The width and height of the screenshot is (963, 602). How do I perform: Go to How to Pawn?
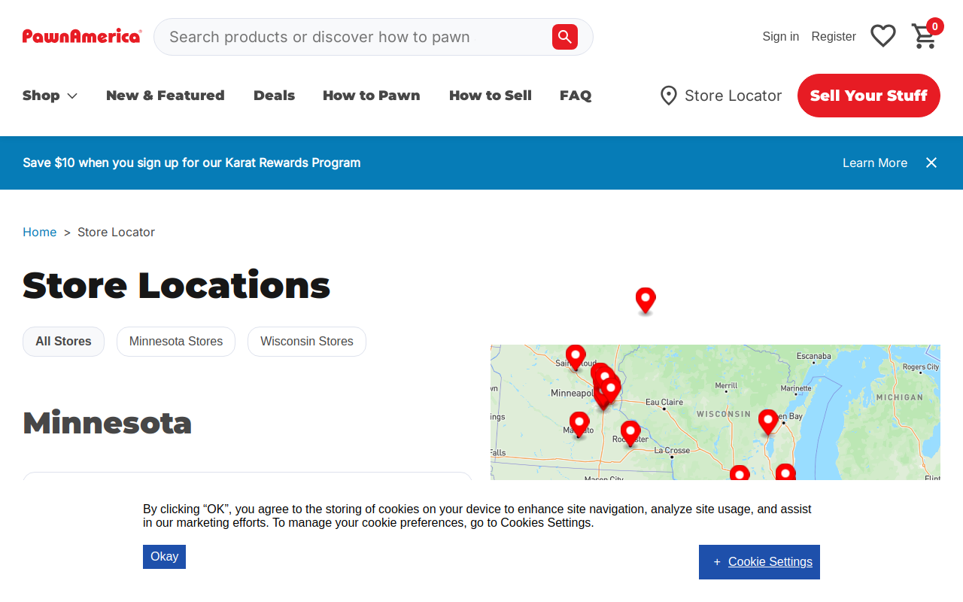[372, 96]
